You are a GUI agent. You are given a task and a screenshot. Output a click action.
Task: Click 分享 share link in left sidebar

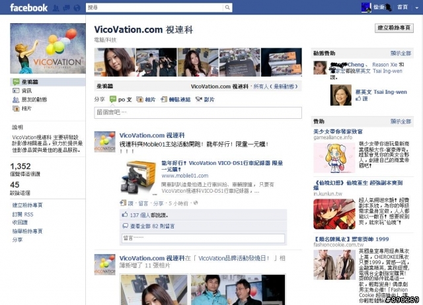click(x=18, y=240)
